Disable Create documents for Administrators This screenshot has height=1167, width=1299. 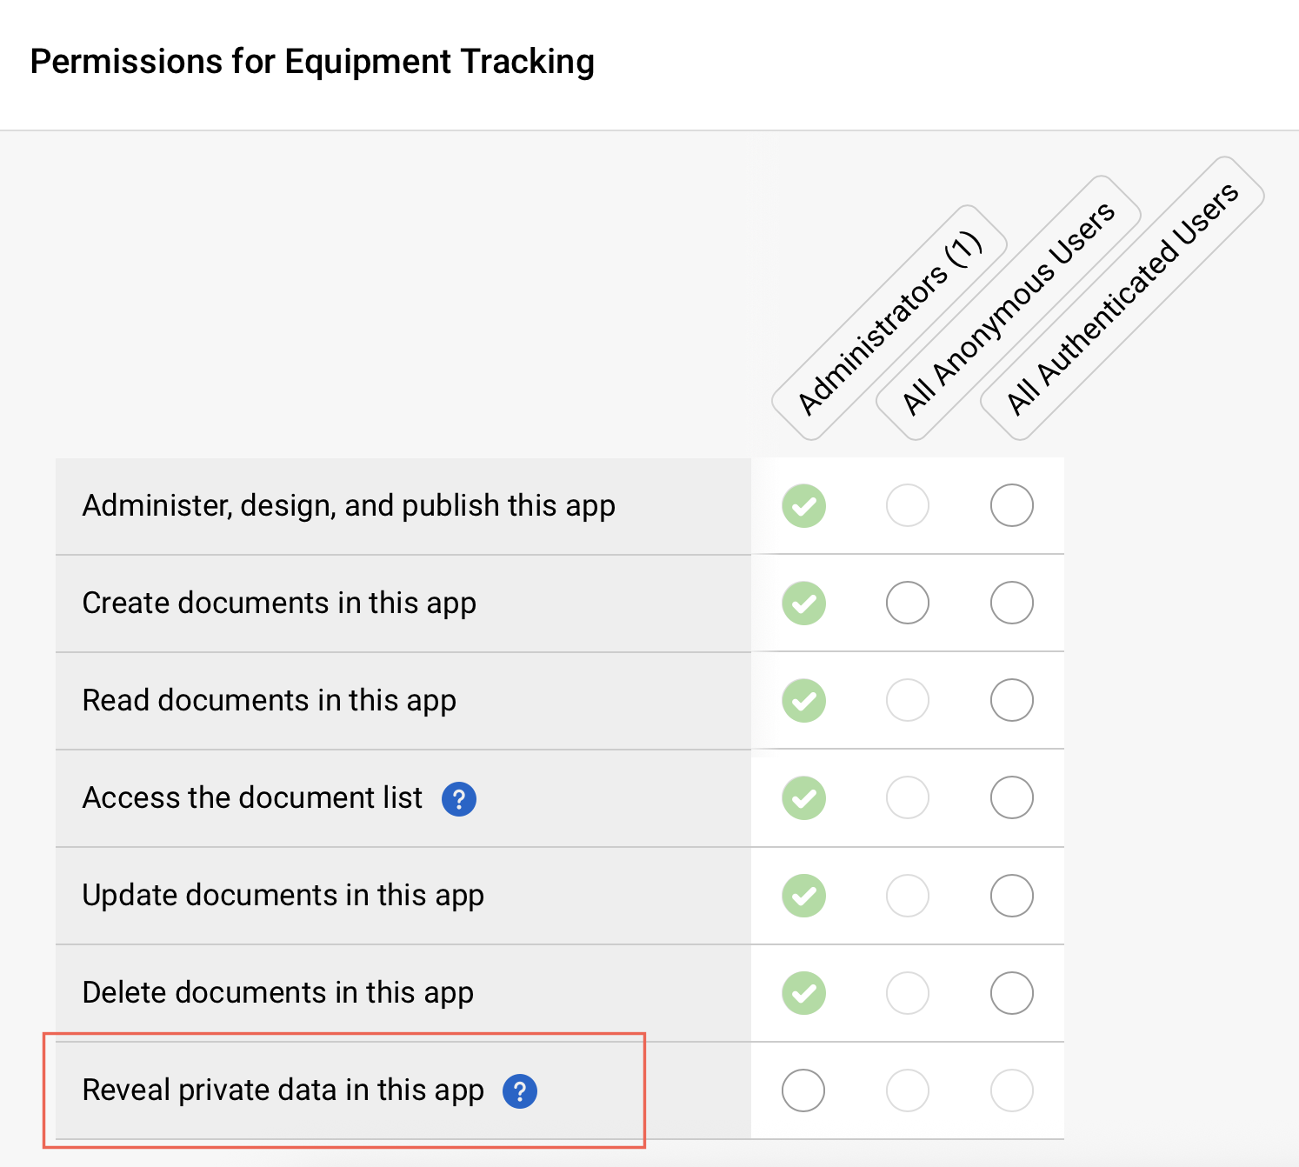(x=803, y=603)
